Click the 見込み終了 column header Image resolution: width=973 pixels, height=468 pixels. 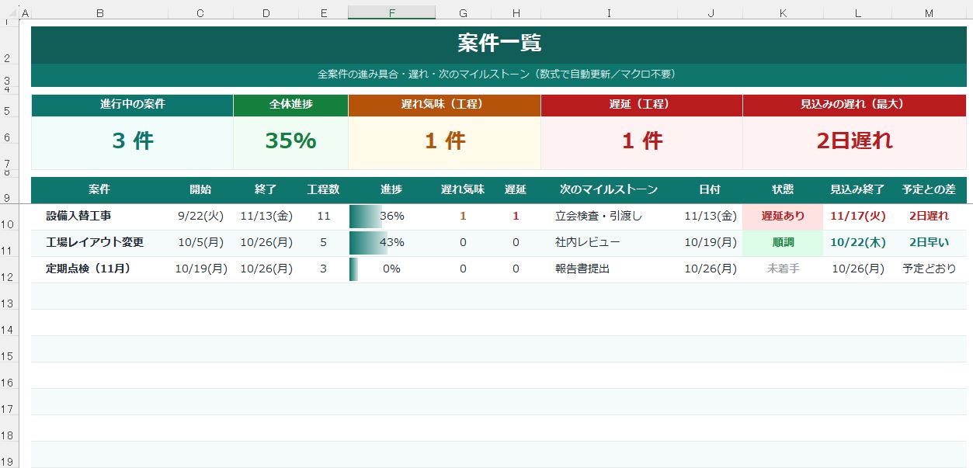[x=857, y=190]
